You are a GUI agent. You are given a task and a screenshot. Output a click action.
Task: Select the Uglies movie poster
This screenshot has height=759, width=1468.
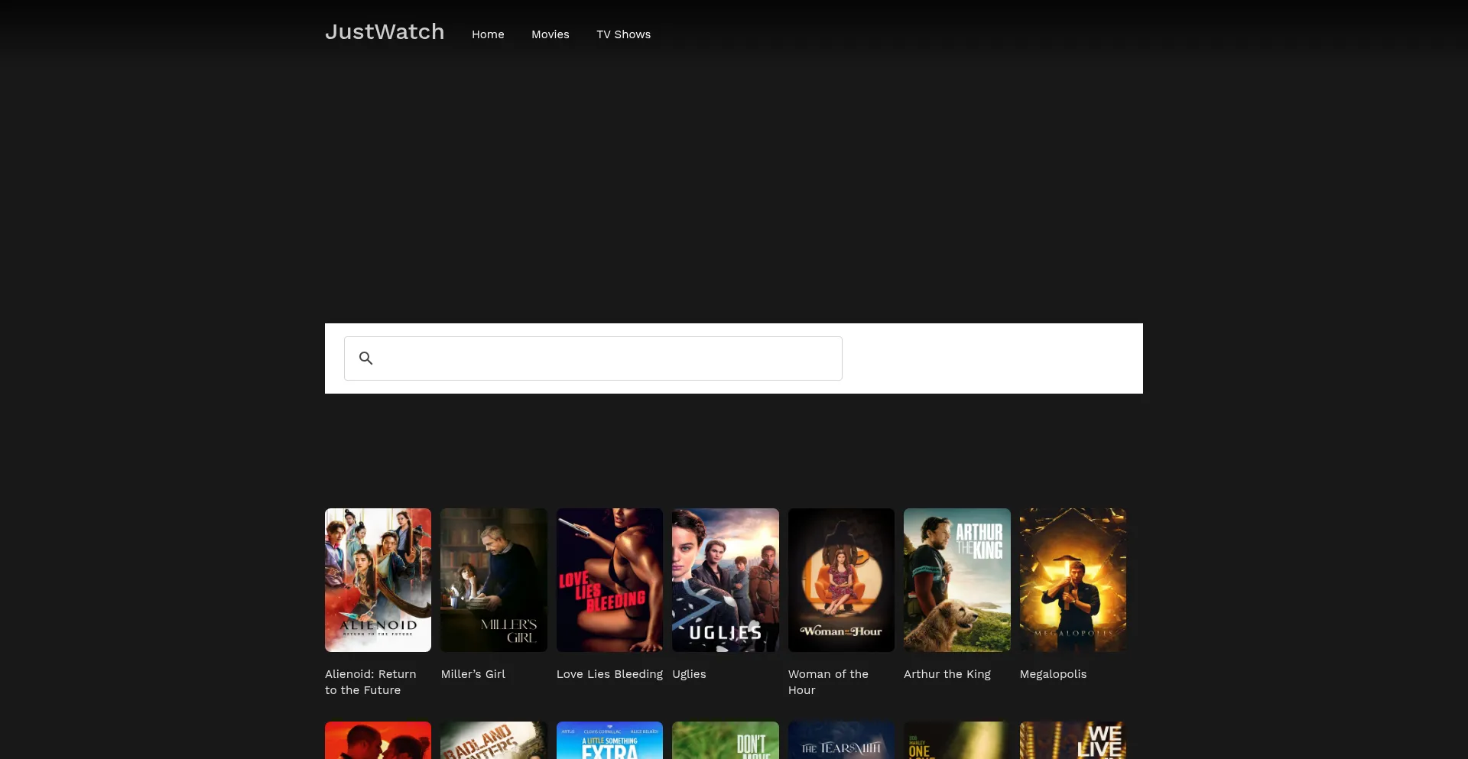tap(726, 580)
